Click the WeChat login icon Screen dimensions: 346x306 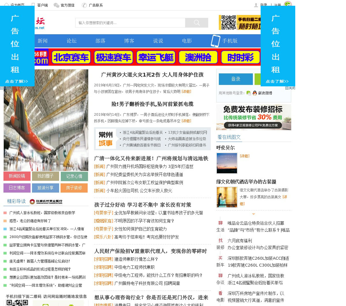[x=249, y=93]
